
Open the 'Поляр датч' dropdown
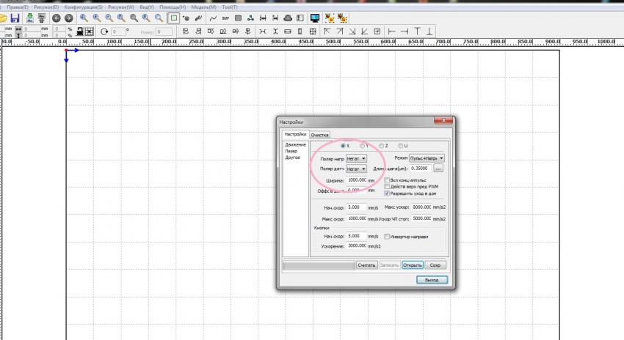coord(356,169)
